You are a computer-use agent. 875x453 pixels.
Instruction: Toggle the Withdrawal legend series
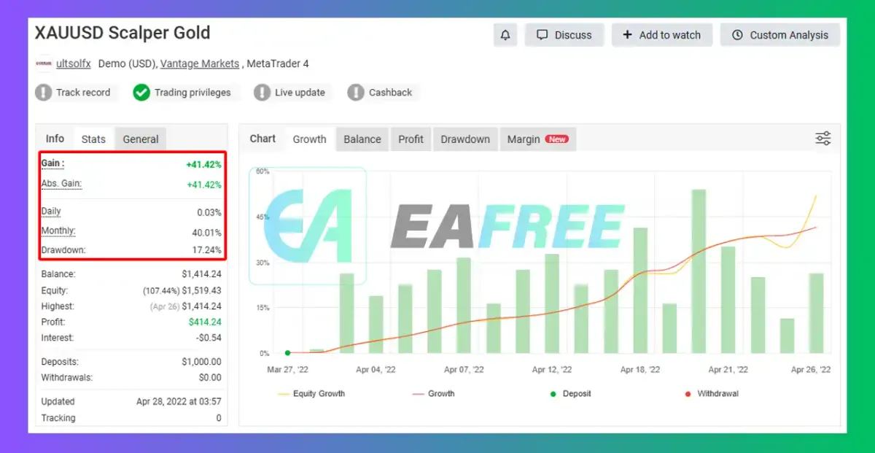712,394
